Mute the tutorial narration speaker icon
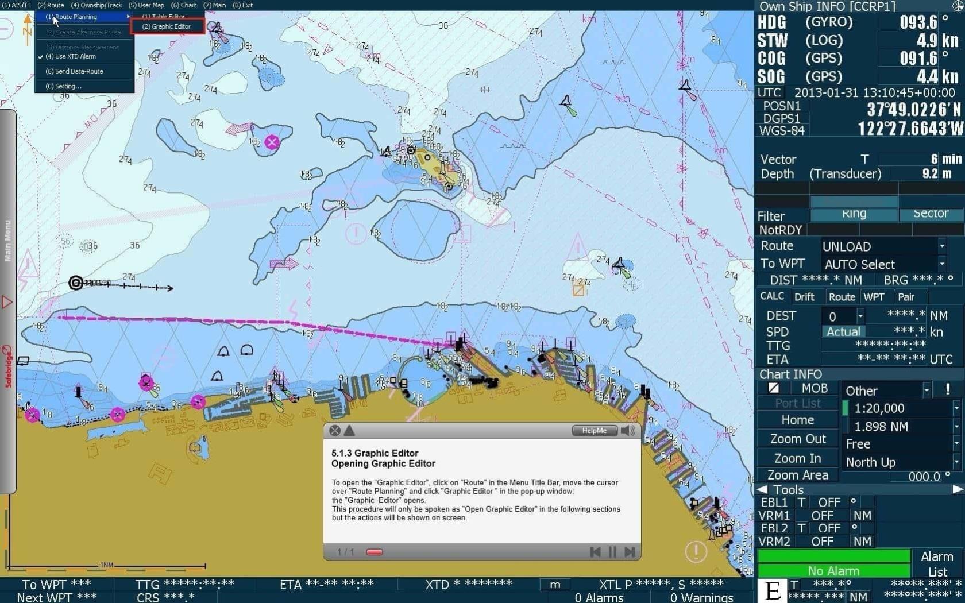The image size is (965, 603). tap(627, 431)
